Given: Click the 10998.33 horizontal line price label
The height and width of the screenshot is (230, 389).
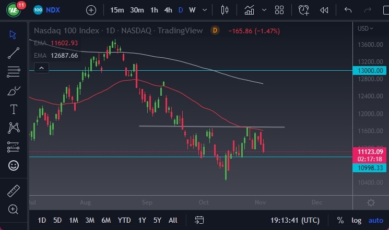Looking at the screenshot, I should pyautogui.click(x=369, y=168).
